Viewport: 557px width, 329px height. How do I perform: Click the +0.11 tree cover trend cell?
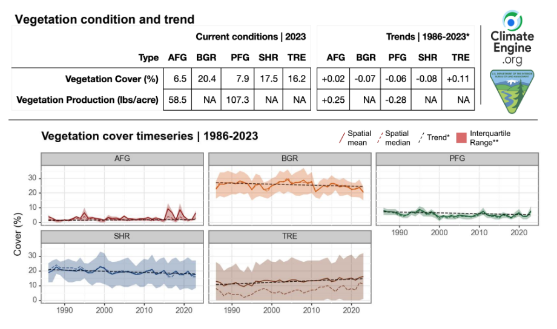point(460,80)
